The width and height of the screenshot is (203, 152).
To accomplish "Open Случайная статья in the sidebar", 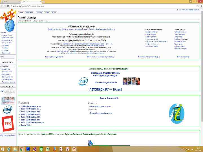I will (x=7, y=43).
